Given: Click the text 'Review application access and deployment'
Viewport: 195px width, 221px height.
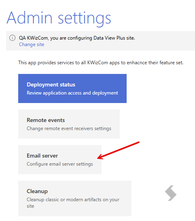Looking at the screenshot, I should [x=72, y=93].
